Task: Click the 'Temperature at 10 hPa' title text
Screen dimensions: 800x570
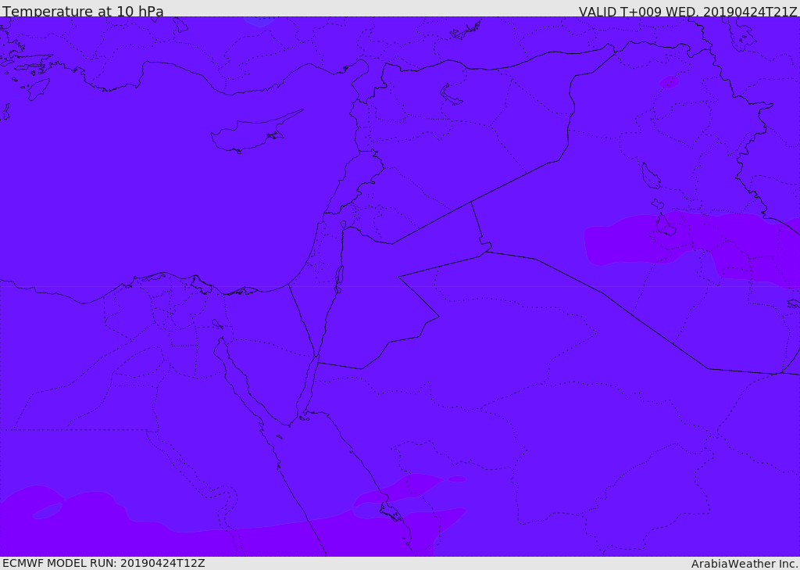Action: coord(83,11)
